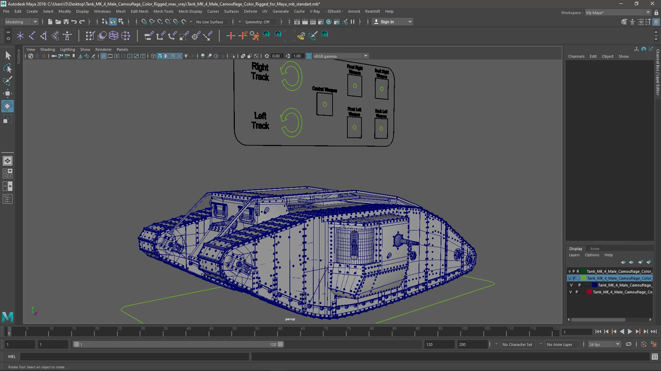661x371 pixels.
Task: Open the Mesh Tools menu
Action: 163,11
